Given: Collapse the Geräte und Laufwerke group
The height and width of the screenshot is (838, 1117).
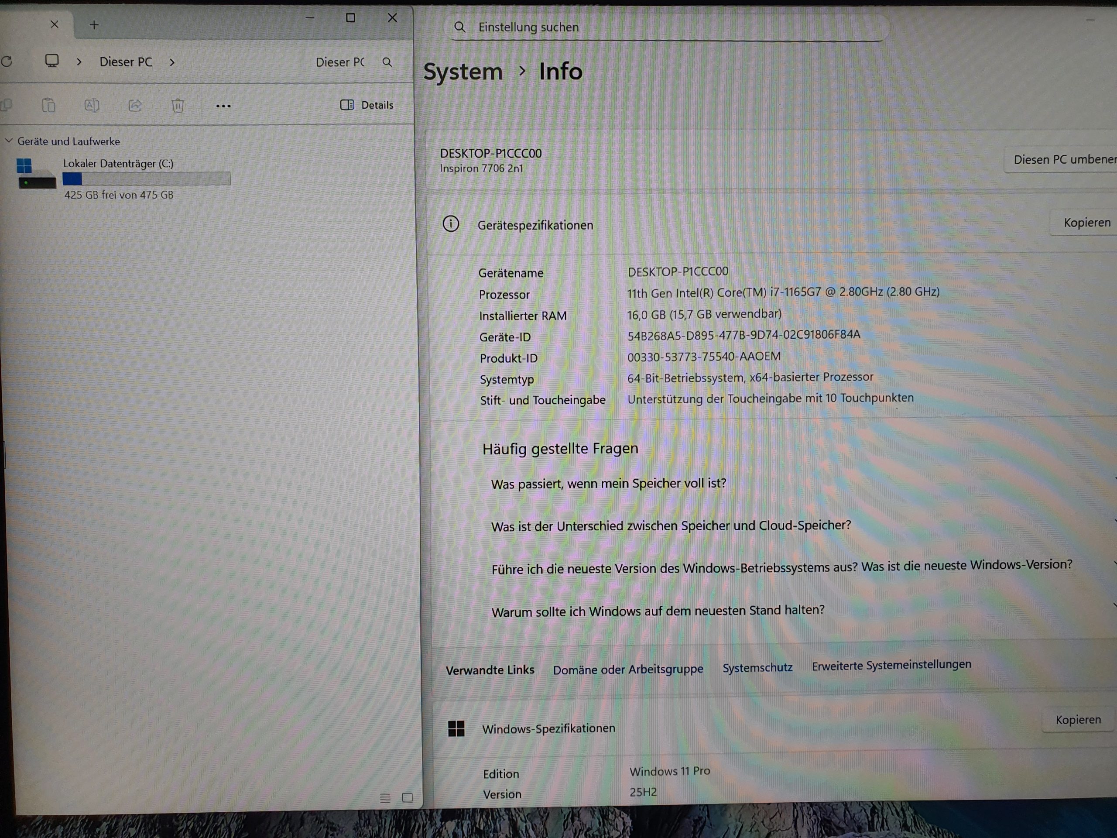Looking at the screenshot, I should click(9, 141).
